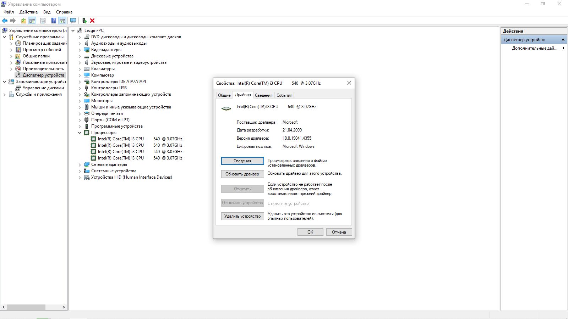This screenshot has height=319, width=568.
Task: Click the Видеоадаптеры category icon
Action: click(x=87, y=50)
